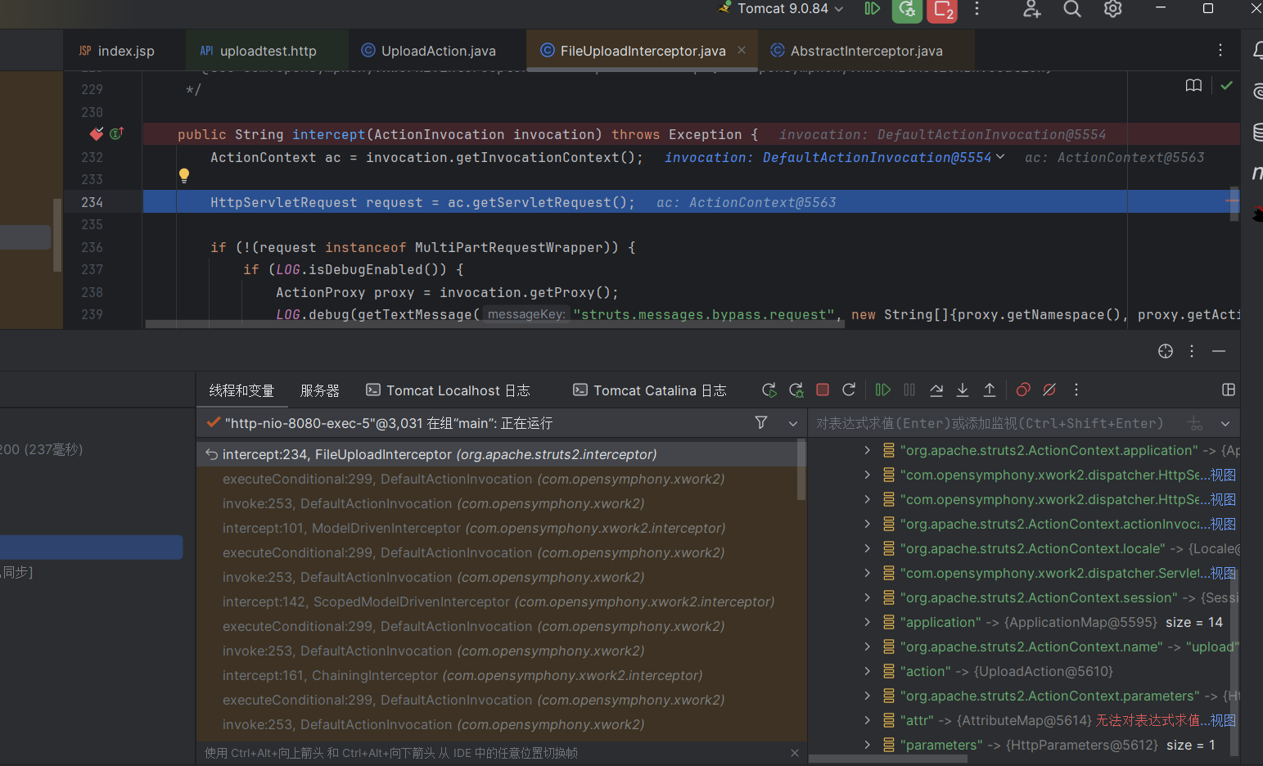Expand the "action" UploadAction variable
The width and height of the screenshot is (1263, 766).
[867, 671]
